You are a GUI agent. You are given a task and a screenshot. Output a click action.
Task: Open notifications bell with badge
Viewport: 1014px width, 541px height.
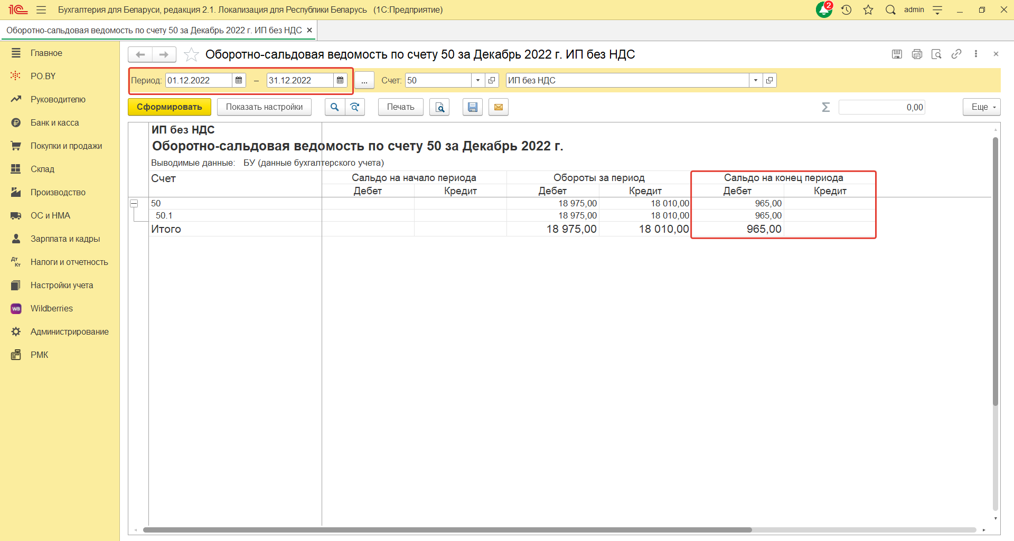tap(824, 10)
